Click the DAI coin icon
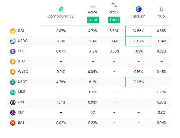 (13, 31)
